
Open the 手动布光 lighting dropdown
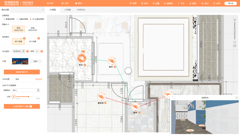pyautogui.click(x=18, y=51)
